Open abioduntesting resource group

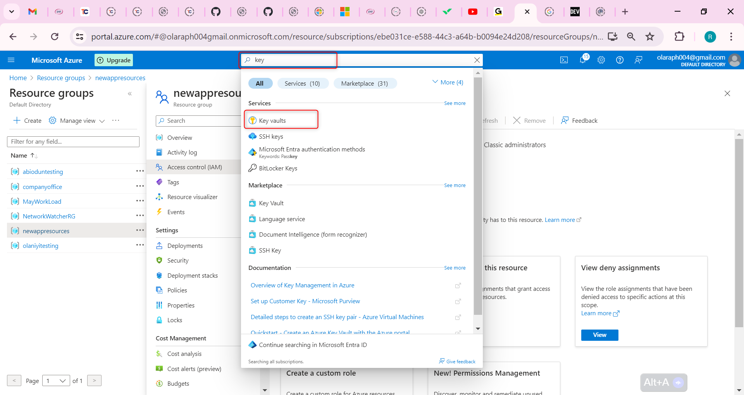click(43, 172)
